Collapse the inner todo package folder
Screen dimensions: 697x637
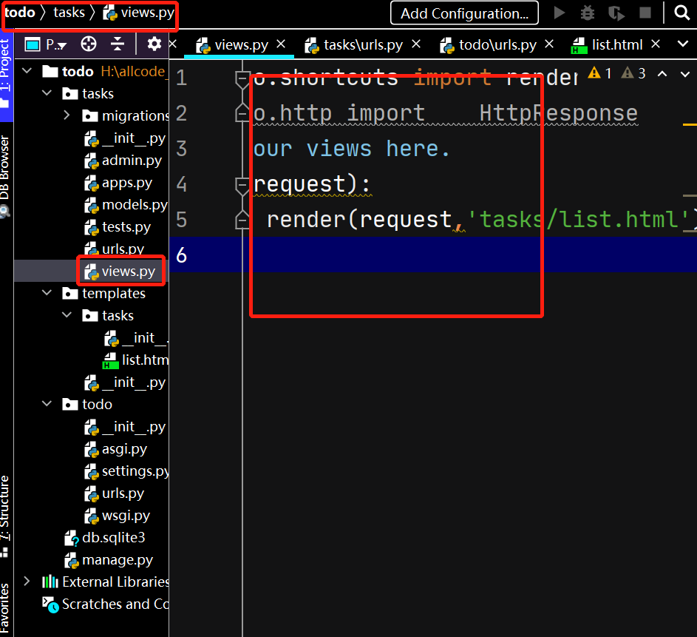(47, 403)
